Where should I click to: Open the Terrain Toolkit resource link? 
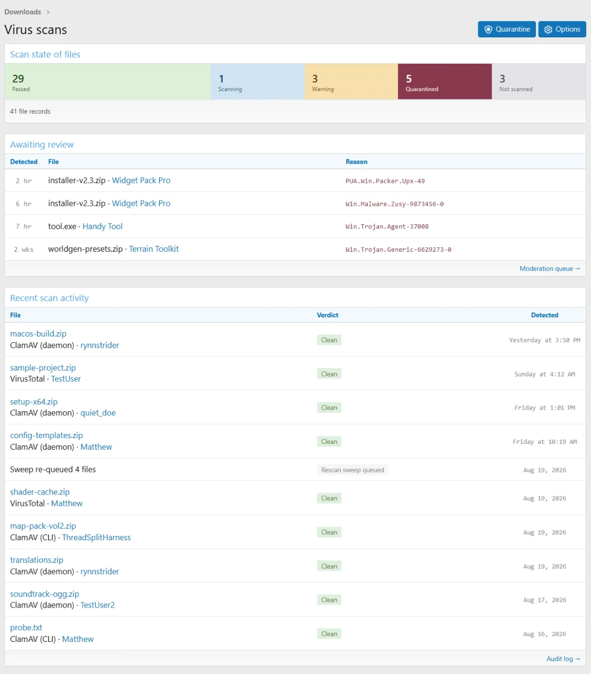coord(154,249)
